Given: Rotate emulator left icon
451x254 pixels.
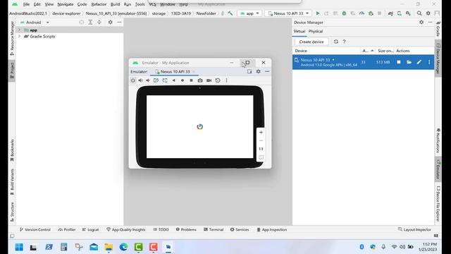Looking at the screenshot, I should (x=156, y=80).
